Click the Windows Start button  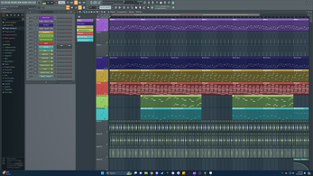click(x=102, y=173)
